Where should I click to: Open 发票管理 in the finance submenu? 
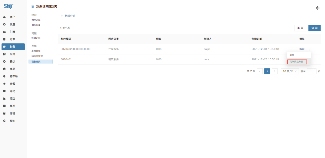click(36, 51)
